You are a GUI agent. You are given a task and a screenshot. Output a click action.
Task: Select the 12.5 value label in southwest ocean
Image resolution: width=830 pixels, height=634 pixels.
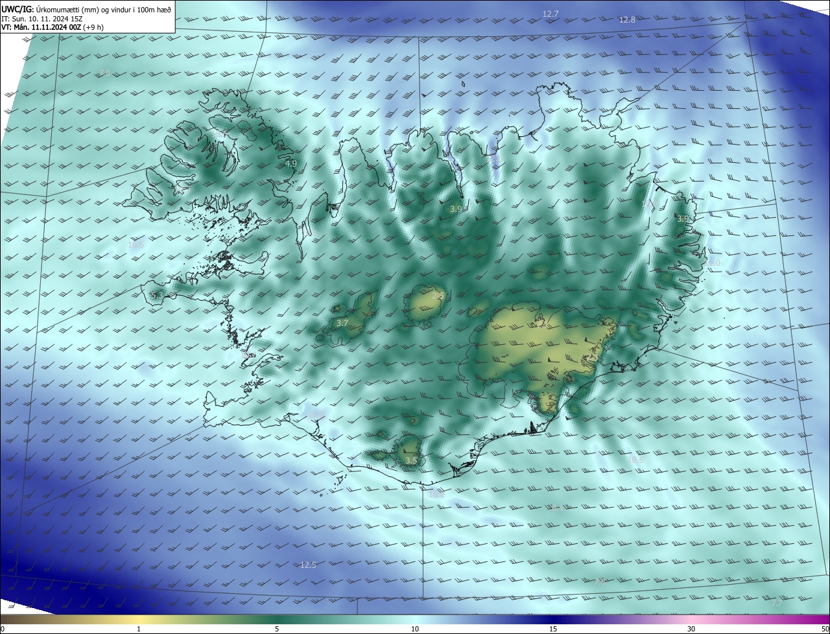tap(308, 565)
